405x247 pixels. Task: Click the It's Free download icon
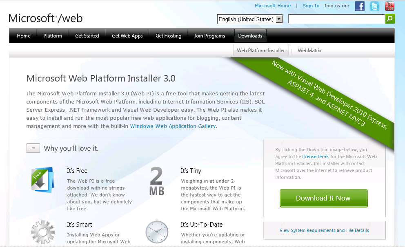point(42,180)
